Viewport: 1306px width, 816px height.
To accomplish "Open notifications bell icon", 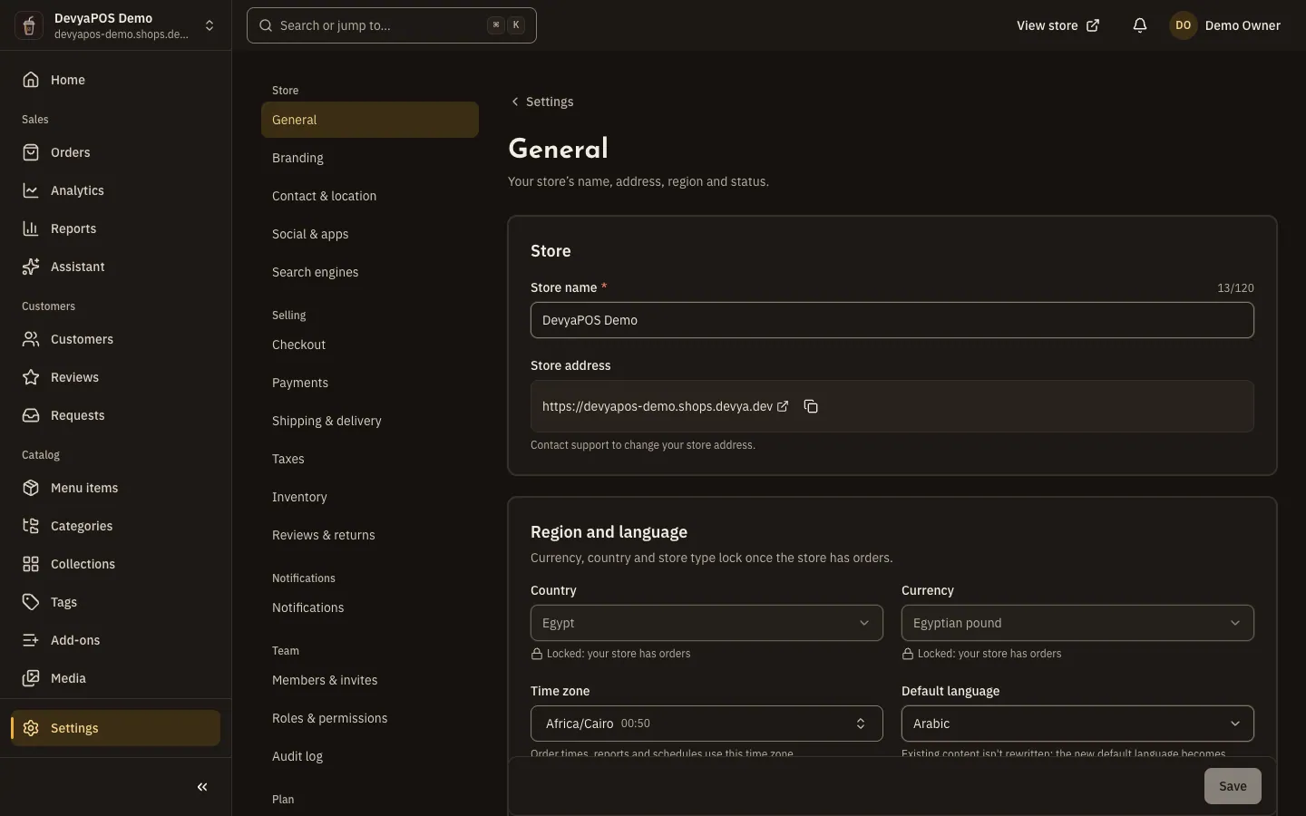I will [1140, 25].
